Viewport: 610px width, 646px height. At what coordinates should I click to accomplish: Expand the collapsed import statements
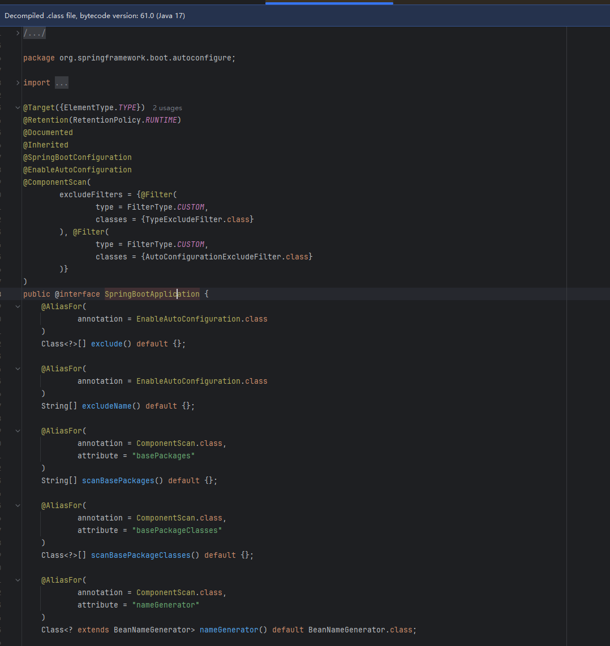[18, 83]
